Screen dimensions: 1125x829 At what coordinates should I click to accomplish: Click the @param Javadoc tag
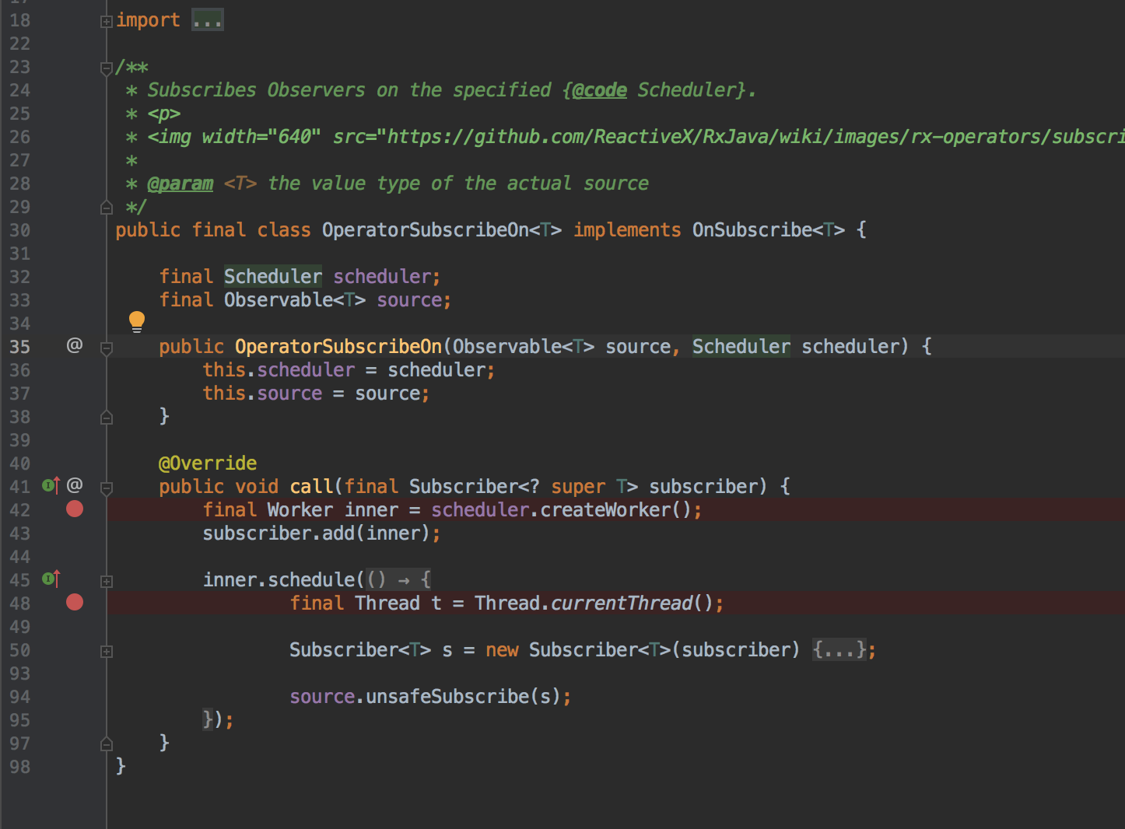(x=180, y=184)
